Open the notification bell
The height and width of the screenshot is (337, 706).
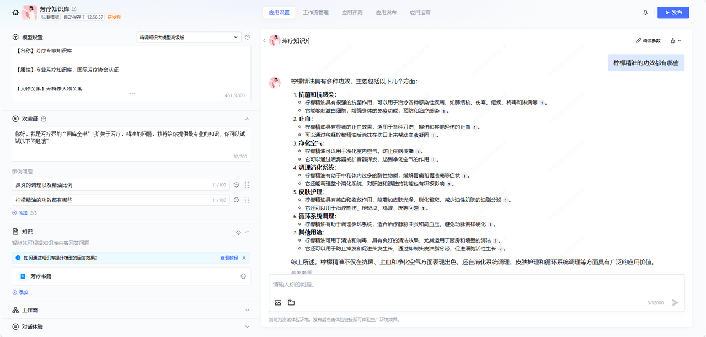click(645, 13)
